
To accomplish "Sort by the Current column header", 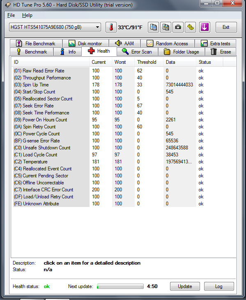I will click(x=101, y=62).
